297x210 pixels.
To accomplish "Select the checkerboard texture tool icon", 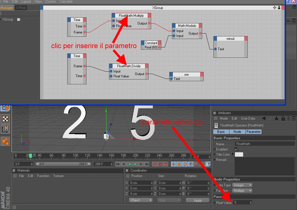I will (x=5, y=119).
